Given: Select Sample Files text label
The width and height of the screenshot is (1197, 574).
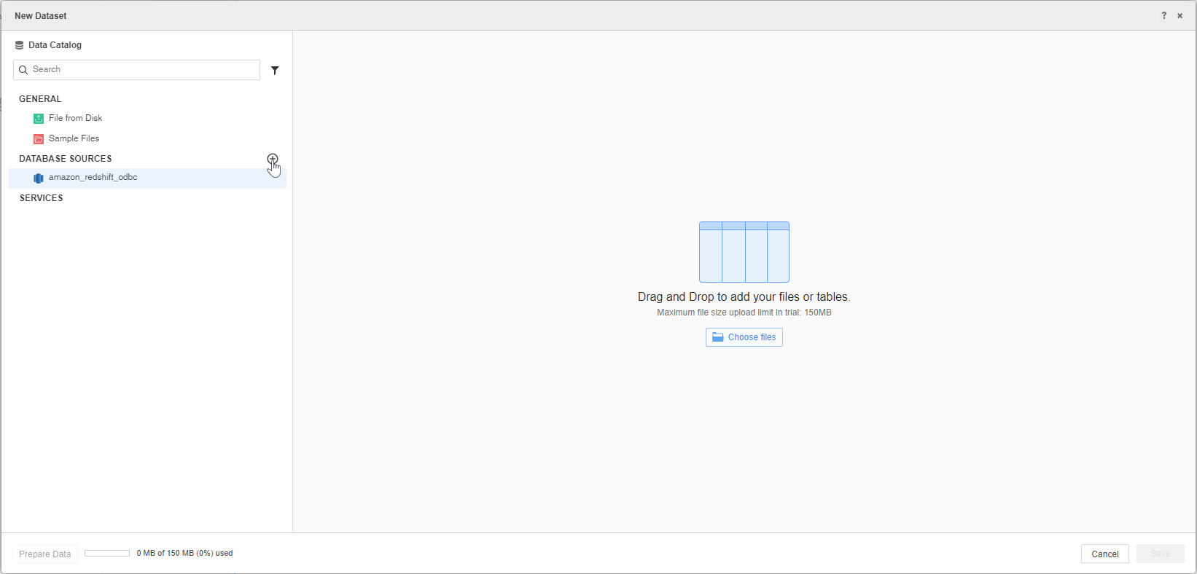Looking at the screenshot, I should tap(74, 138).
